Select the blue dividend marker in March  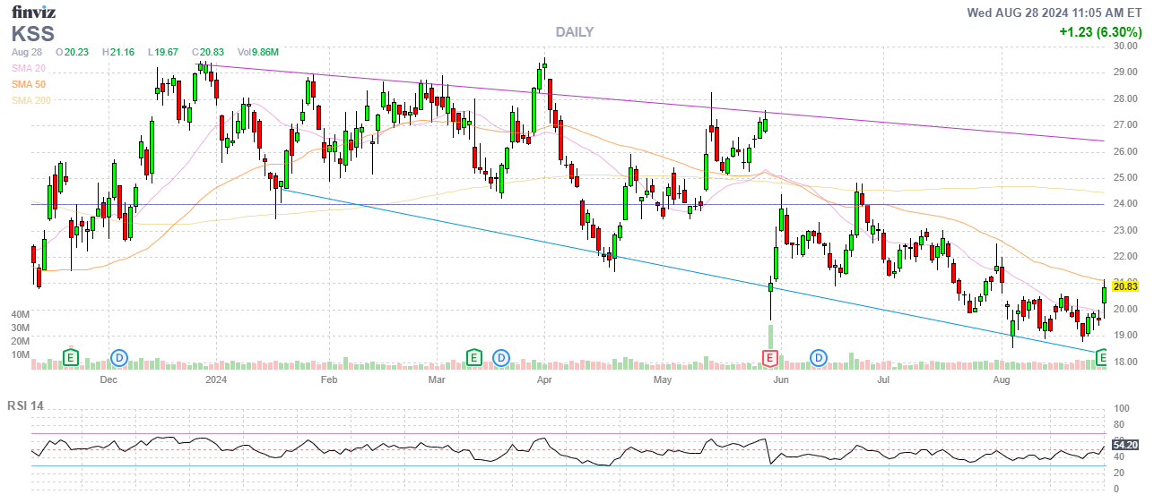(501, 358)
